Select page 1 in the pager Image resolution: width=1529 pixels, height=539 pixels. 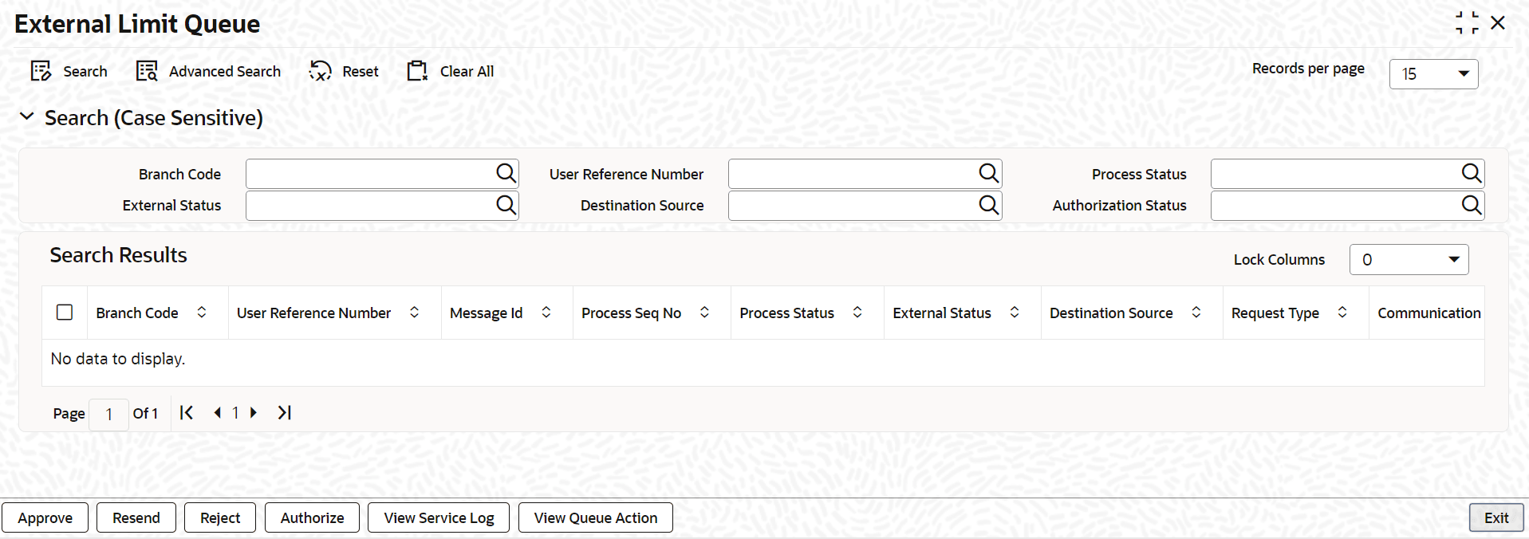tap(235, 413)
